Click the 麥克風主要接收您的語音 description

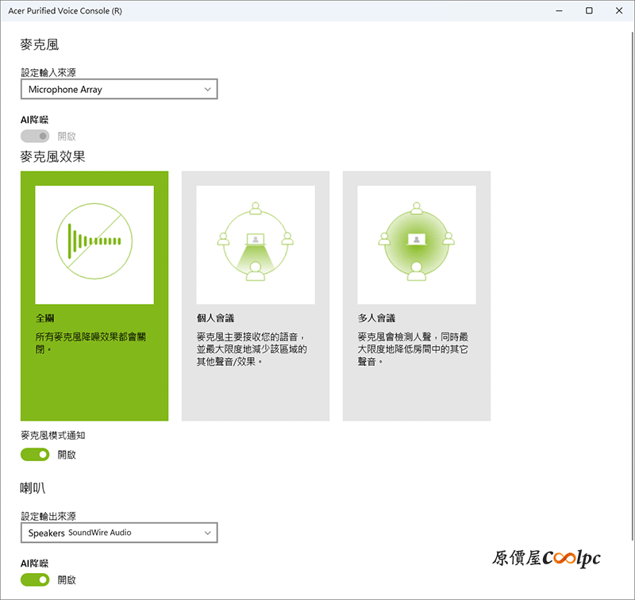tap(252, 349)
